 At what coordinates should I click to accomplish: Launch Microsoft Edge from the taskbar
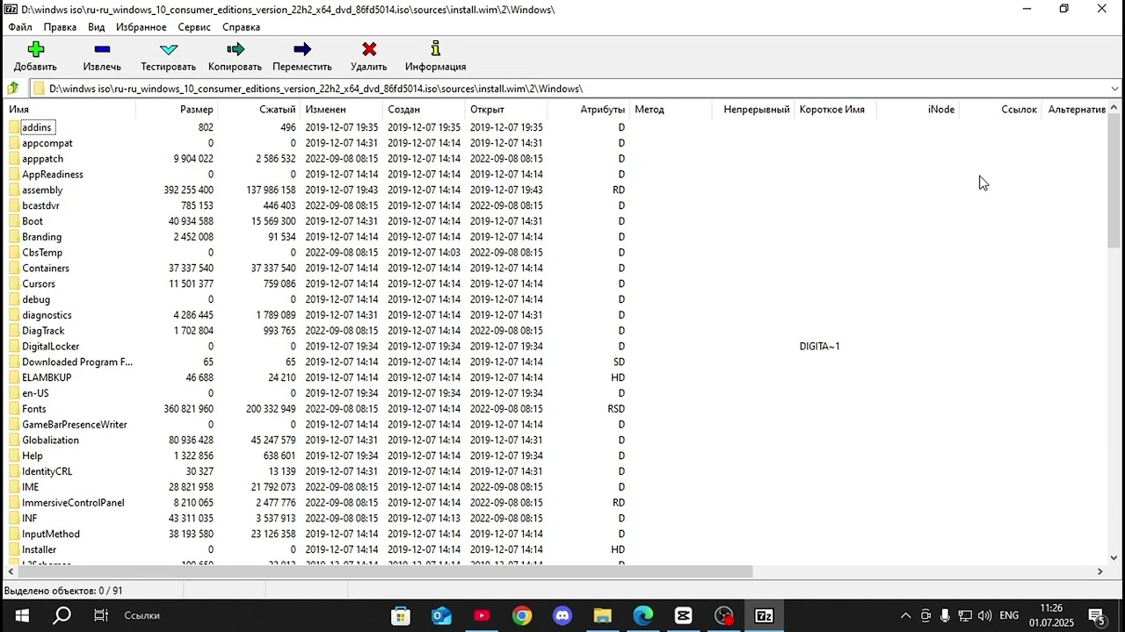[x=643, y=615]
